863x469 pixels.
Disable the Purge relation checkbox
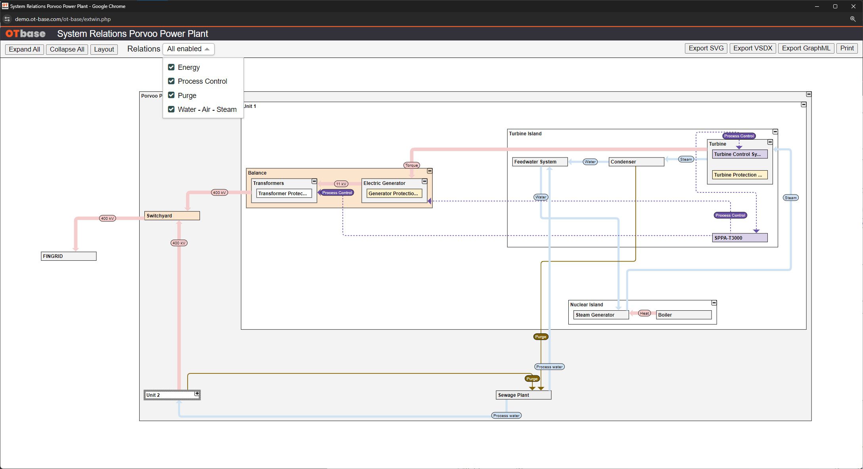click(171, 95)
